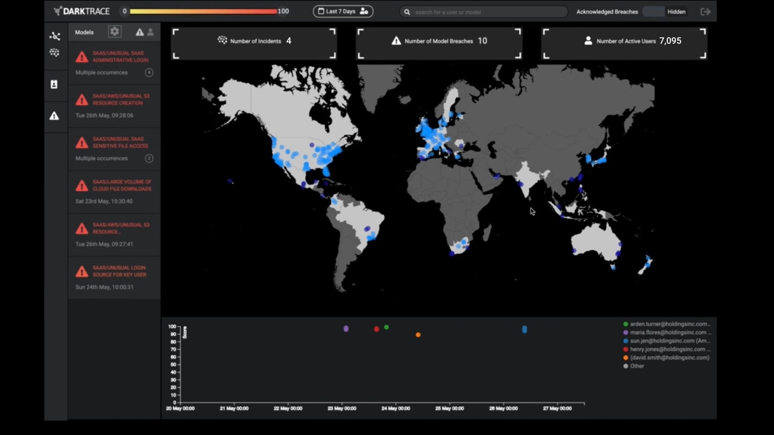Image resolution: width=774 pixels, height=435 pixels.
Task: Open the Last 7 Days time range selector
Action: tap(342, 11)
